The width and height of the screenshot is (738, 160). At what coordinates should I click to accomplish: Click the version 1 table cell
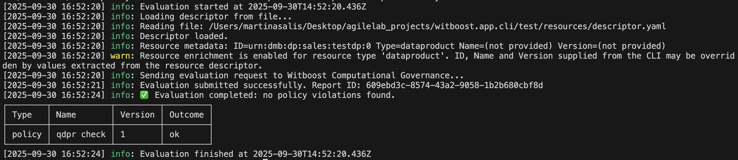123,134
